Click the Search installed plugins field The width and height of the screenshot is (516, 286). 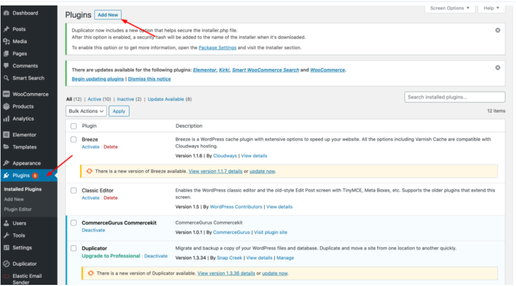(455, 97)
